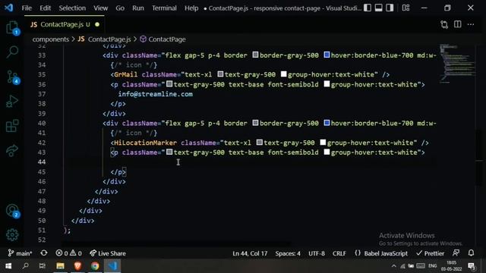Open the Manage gear icon
The height and width of the screenshot is (273, 486).
tap(12, 234)
